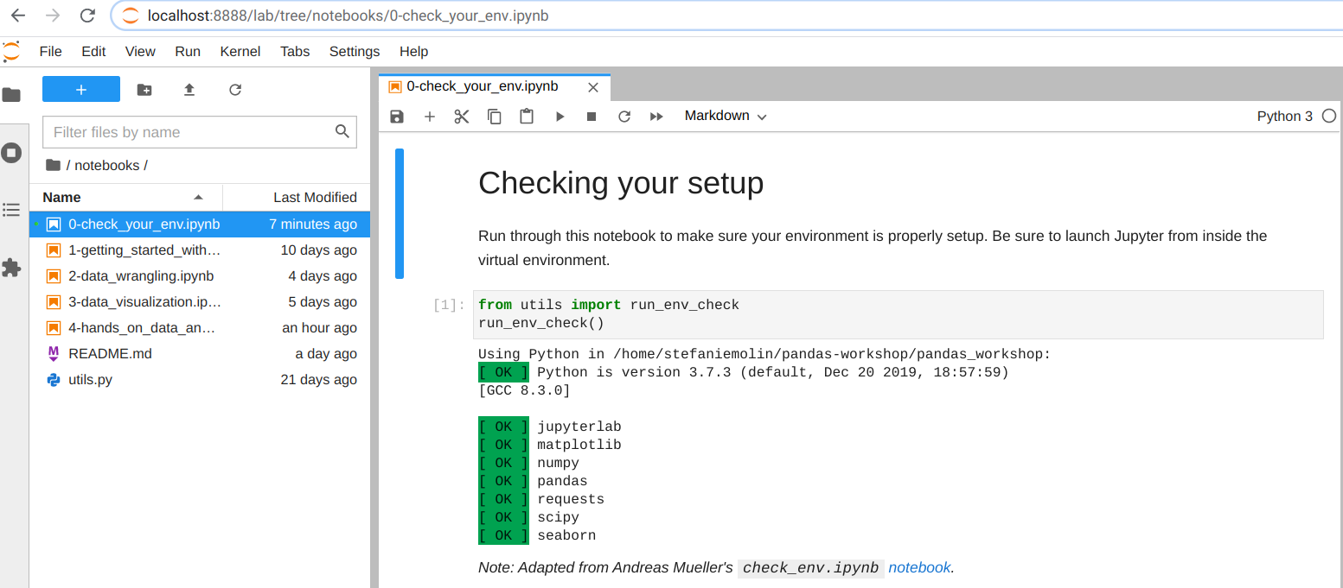Open the Tabs menu
The width and height of the screenshot is (1343, 588).
click(x=295, y=52)
